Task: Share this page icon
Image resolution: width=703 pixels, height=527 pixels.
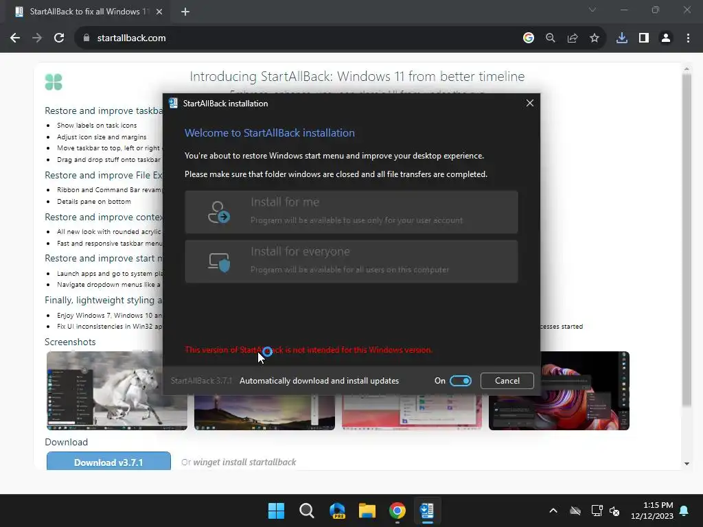Action: pos(573,38)
